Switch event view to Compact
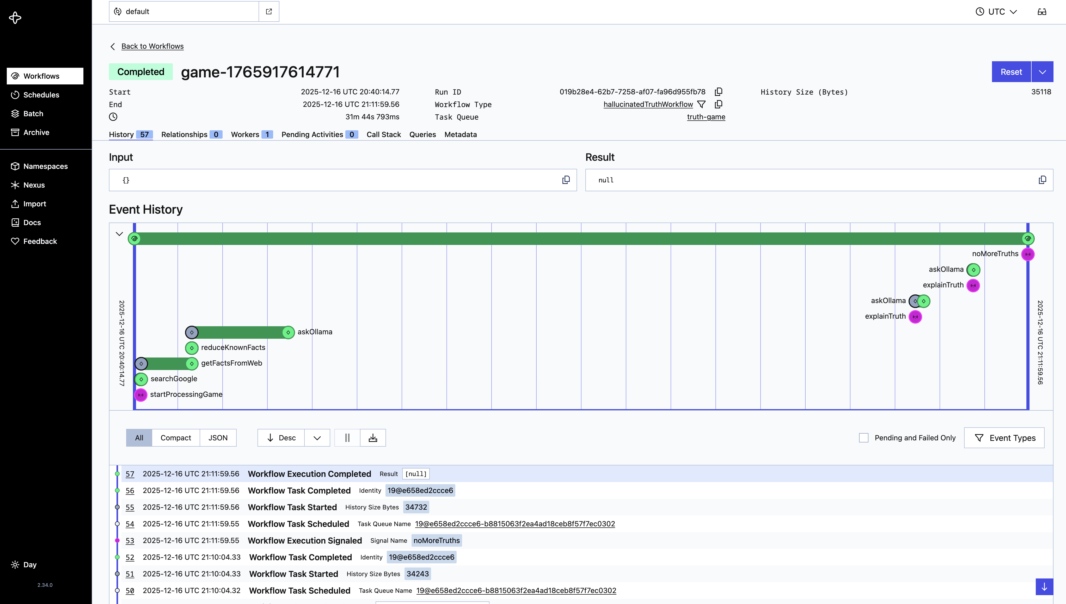This screenshot has width=1066, height=604. tap(175, 438)
